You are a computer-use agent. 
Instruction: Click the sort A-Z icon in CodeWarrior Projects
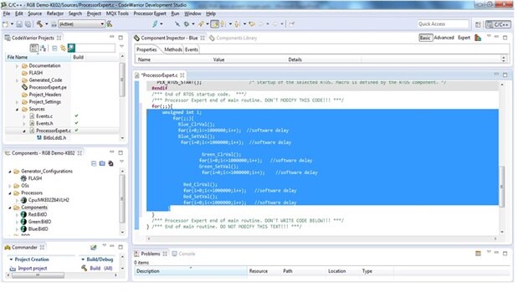point(43,49)
